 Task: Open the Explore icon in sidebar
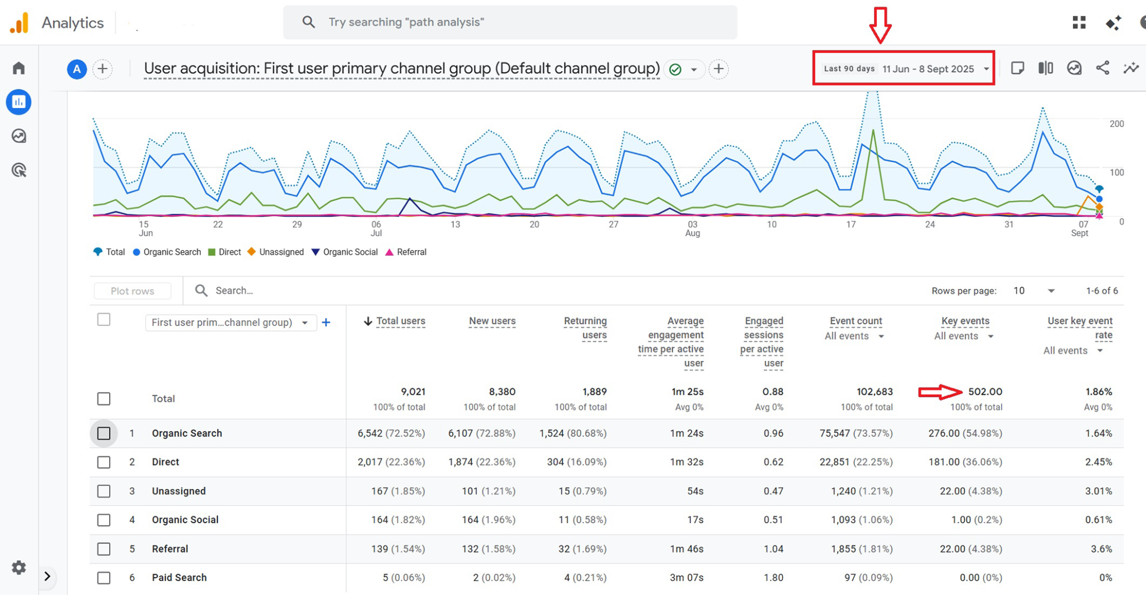coord(19,136)
